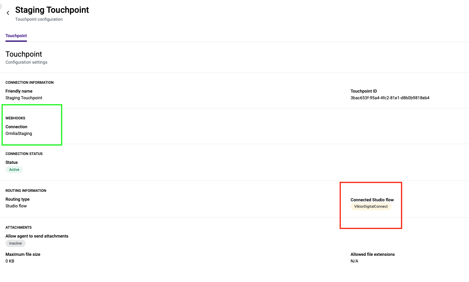
Task: Click the Connected Studio flow label
Action: 372,200
